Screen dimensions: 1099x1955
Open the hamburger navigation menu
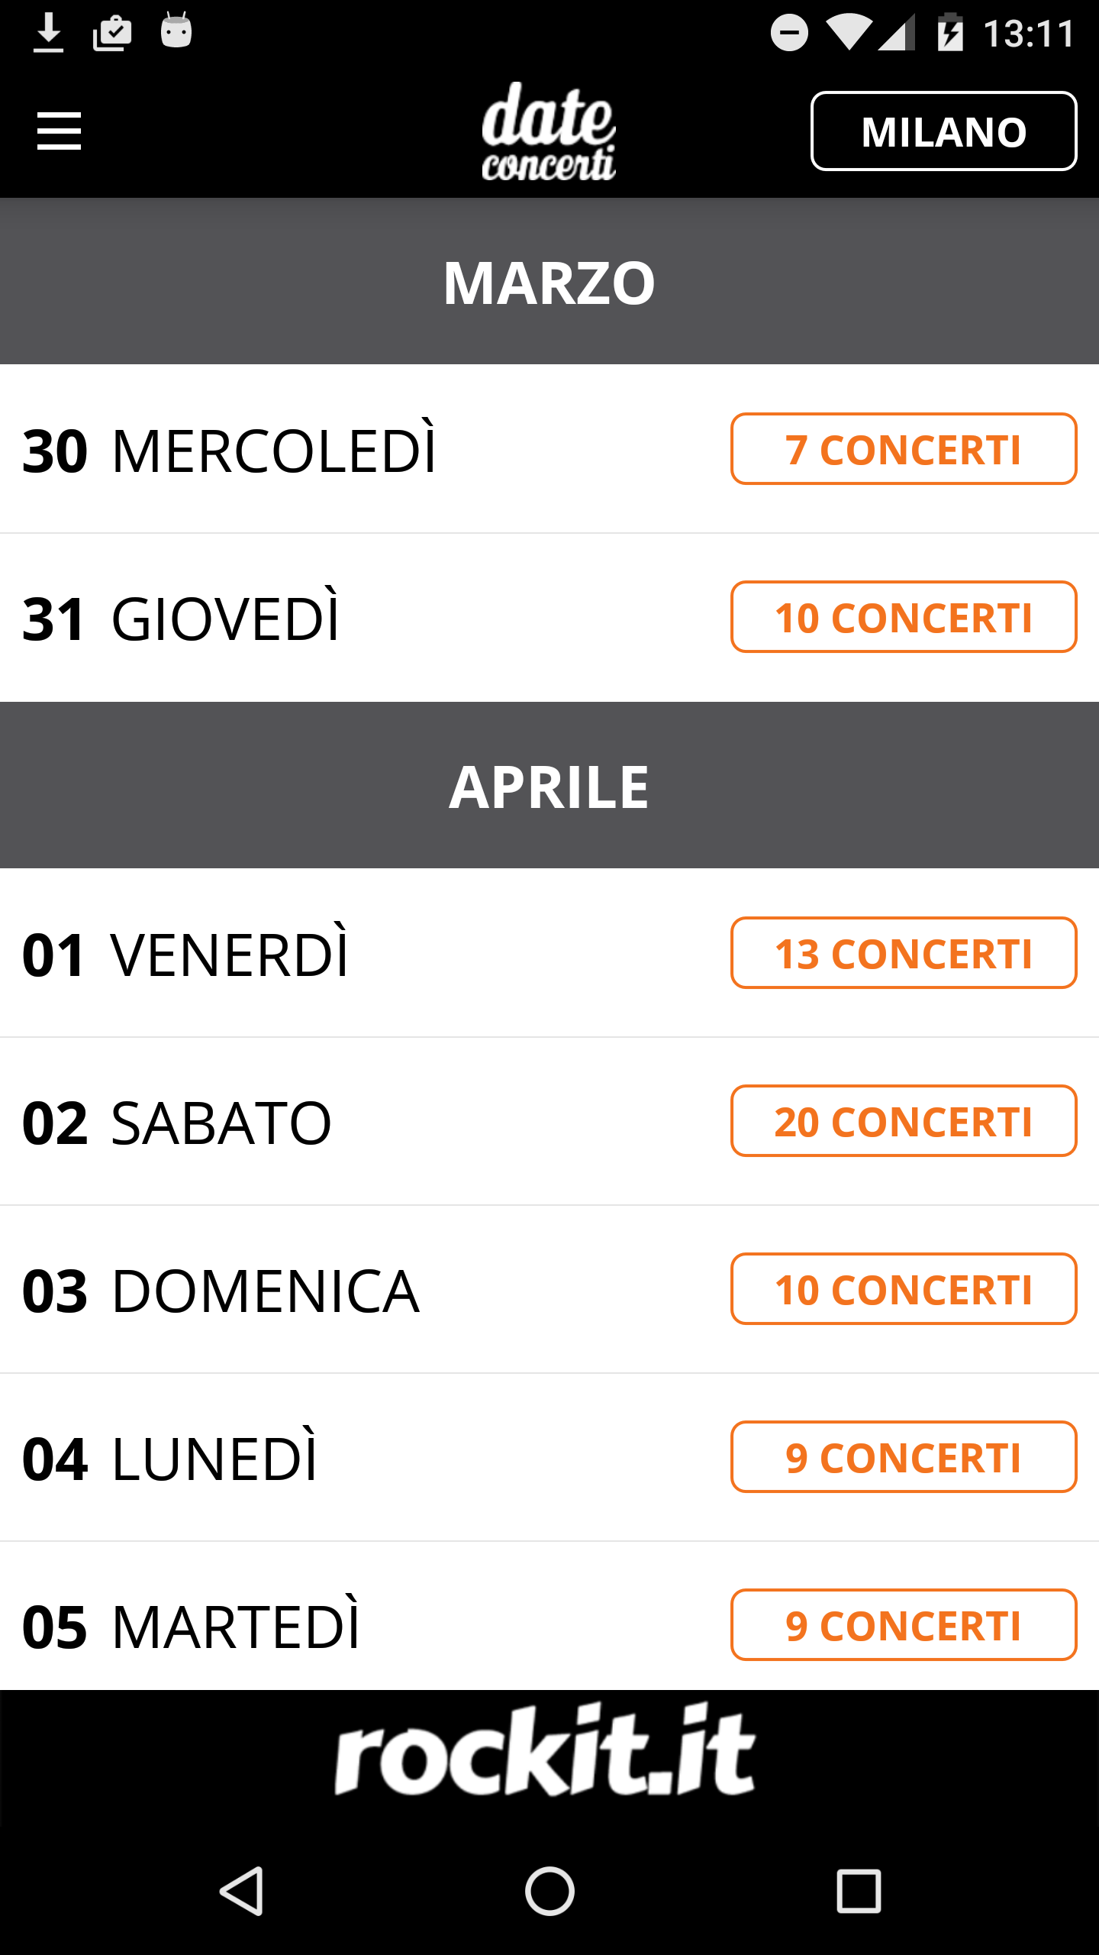(59, 131)
